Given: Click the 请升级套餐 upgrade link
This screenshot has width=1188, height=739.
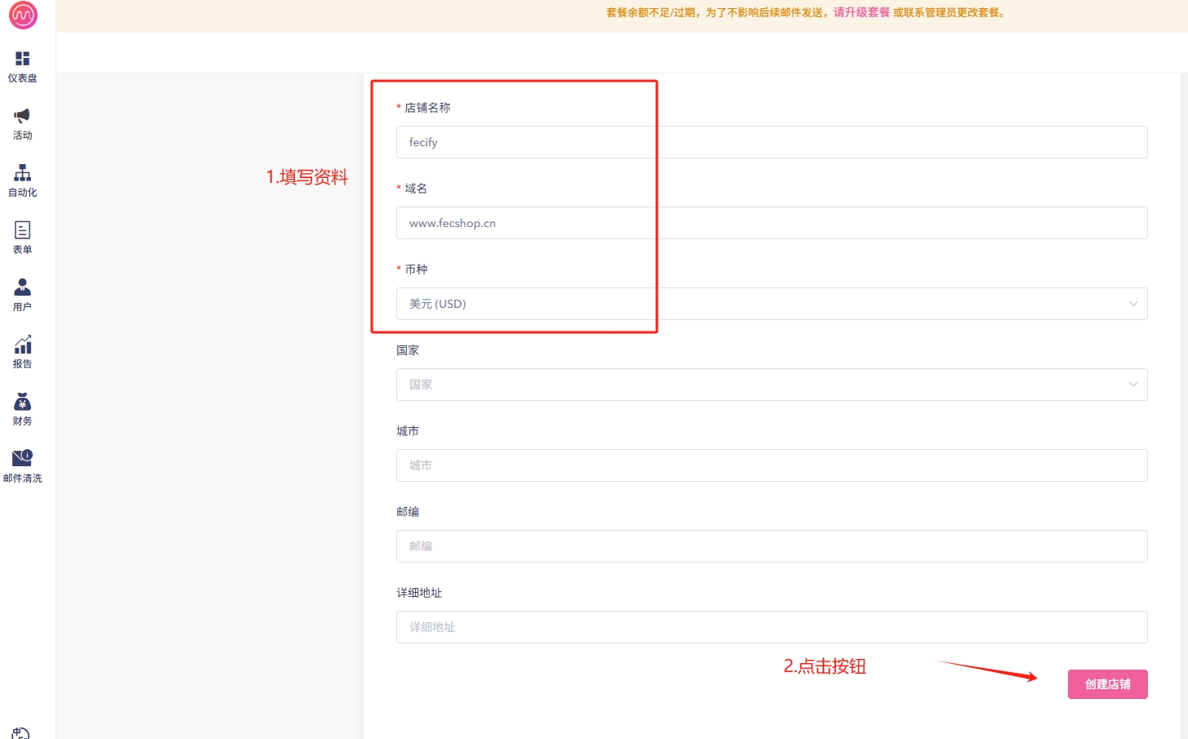Looking at the screenshot, I should pos(861,12).
